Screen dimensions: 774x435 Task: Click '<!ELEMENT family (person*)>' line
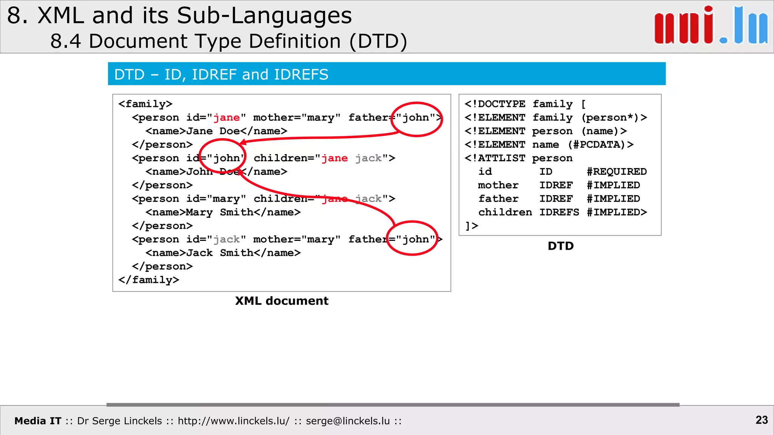point(556,117)
